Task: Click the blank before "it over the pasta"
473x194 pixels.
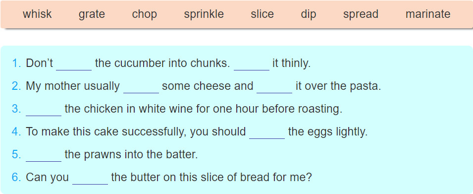Action: 274,87
